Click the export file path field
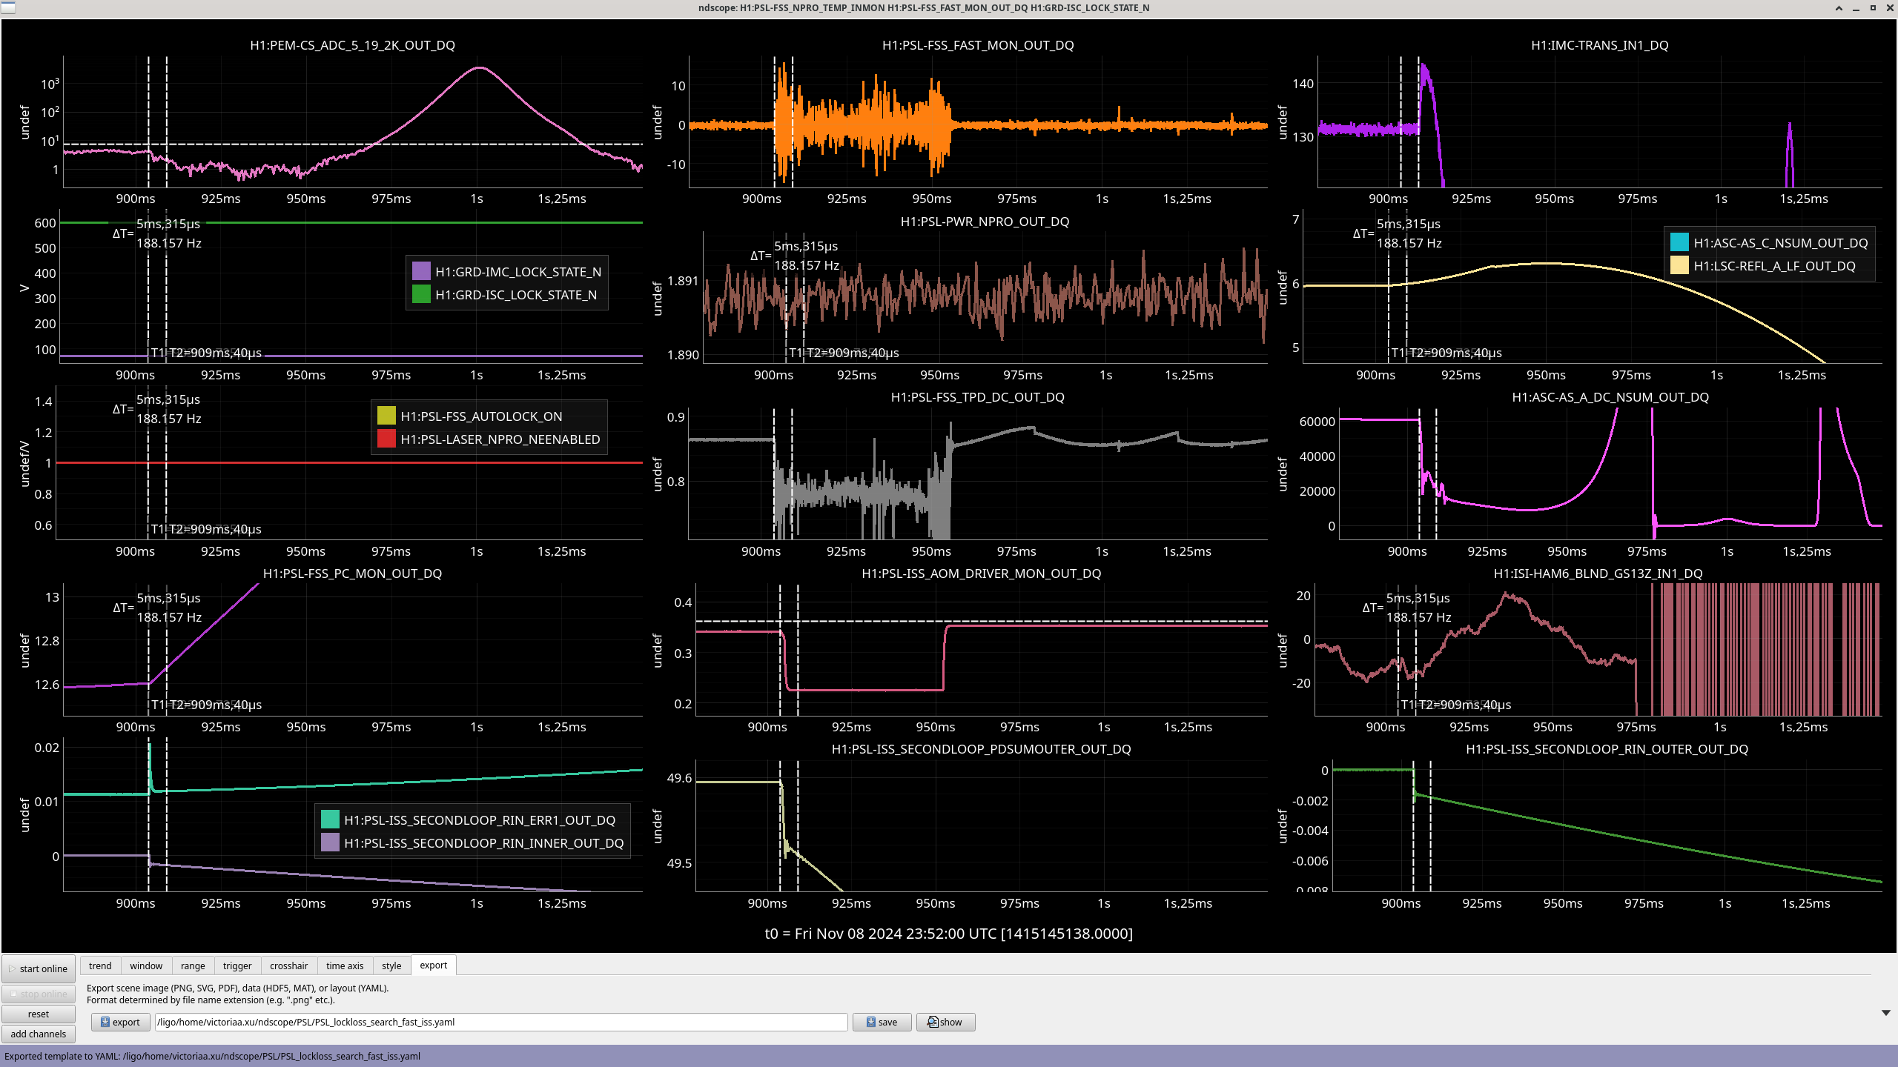1898x1067 pixels. pos(500,1022)
